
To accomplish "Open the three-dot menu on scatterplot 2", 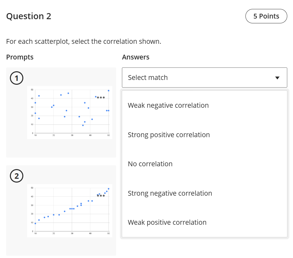I will pos(101,195).
